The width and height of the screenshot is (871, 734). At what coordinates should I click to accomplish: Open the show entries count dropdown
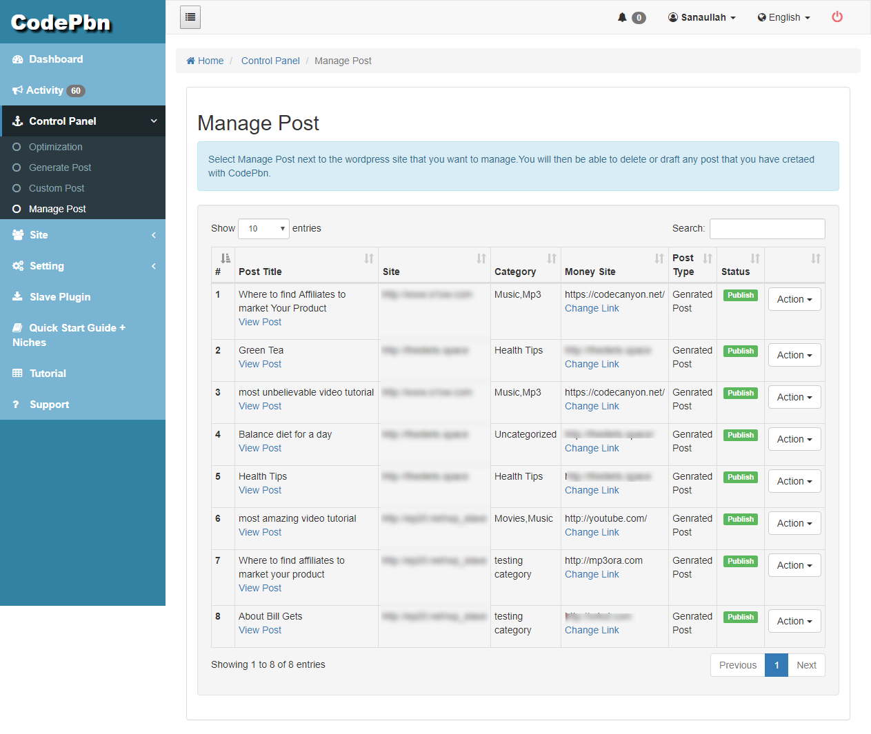coord(263,229)
